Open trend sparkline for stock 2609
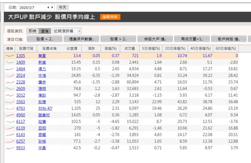The image size is (251, 163). tap(10, 89)
